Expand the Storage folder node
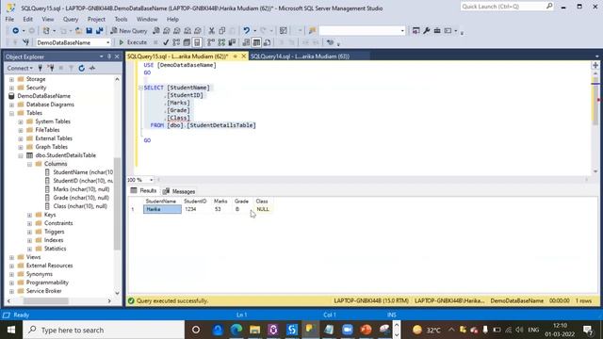This screenshot has height=339, width=603. (x=11, y=79)
